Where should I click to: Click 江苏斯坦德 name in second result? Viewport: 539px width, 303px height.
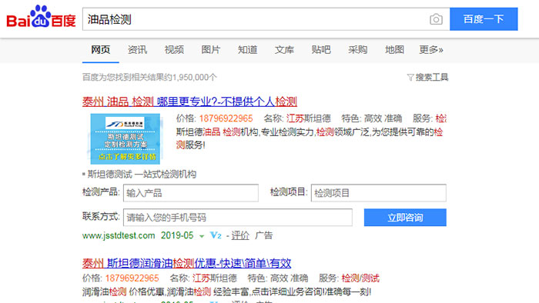coord(215,278)
